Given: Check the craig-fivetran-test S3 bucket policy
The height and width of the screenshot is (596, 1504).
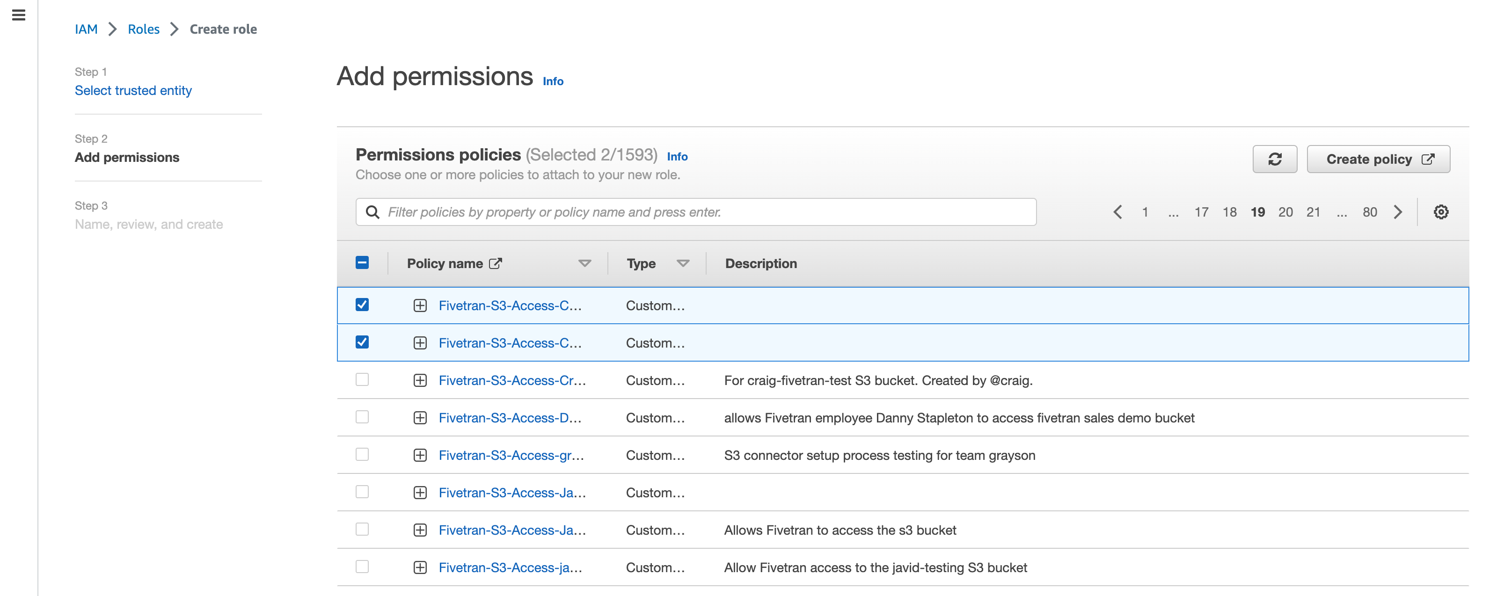Looking at the screenshot, I should (362, 380).
